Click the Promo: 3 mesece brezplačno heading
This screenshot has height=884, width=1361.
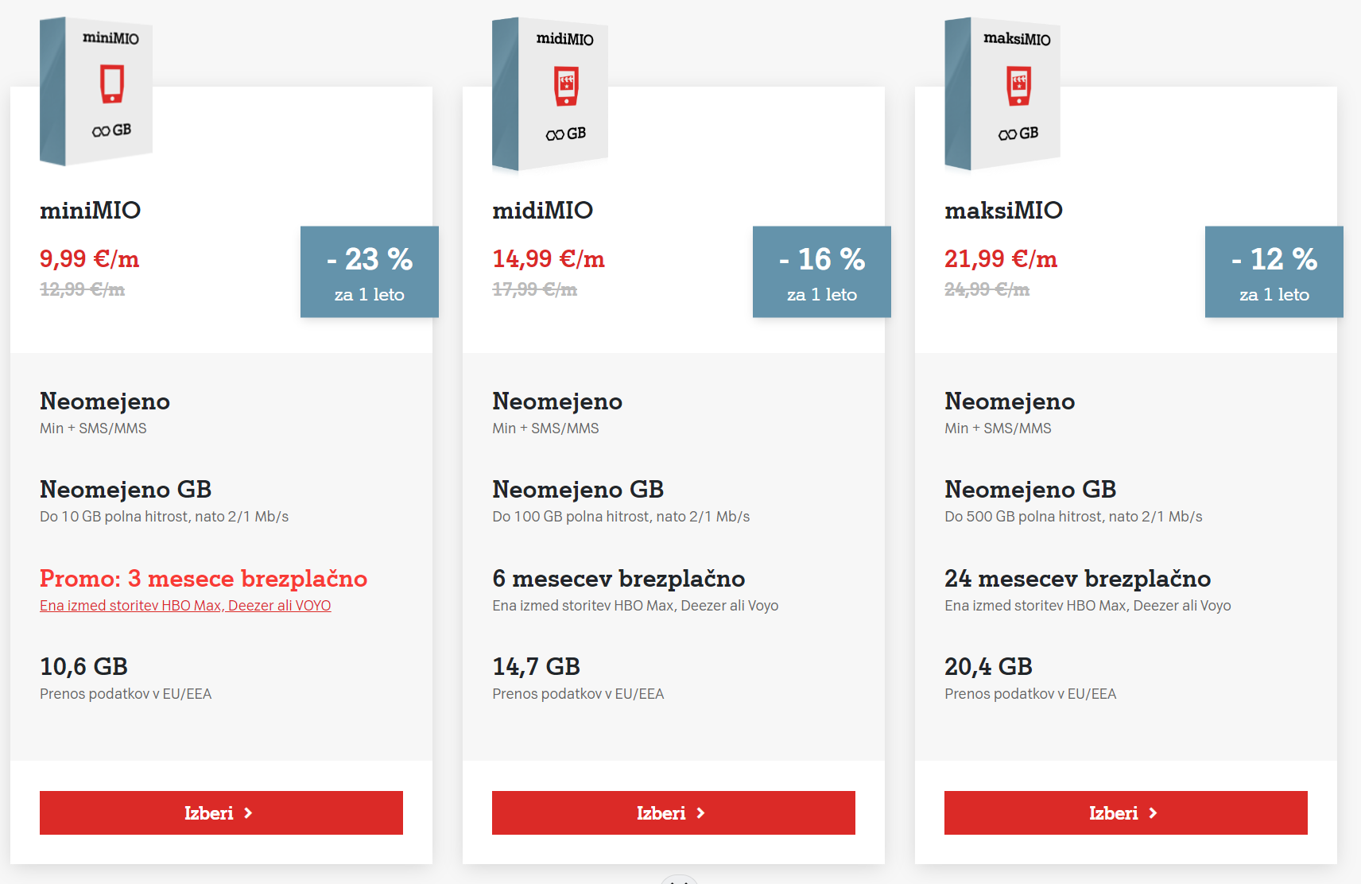click(204, 578)
